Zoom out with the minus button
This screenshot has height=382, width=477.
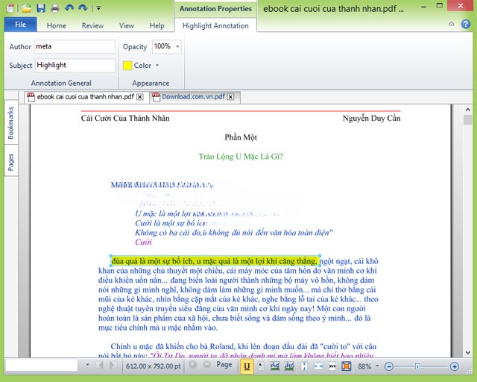389,366
